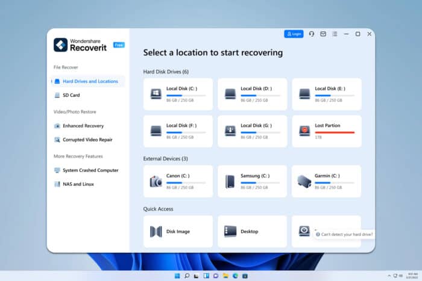Open NAS and Linux recovery

(79, 184)
